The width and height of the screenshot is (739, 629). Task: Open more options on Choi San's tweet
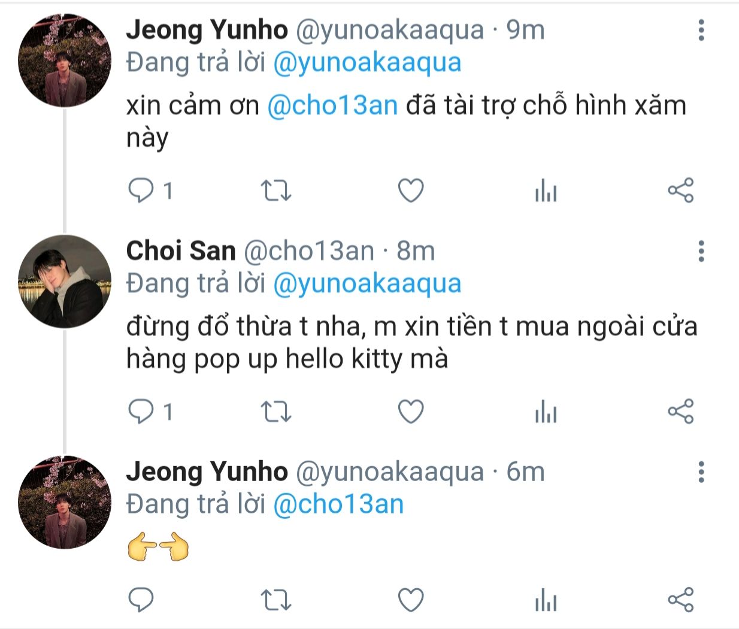point(701,251)
